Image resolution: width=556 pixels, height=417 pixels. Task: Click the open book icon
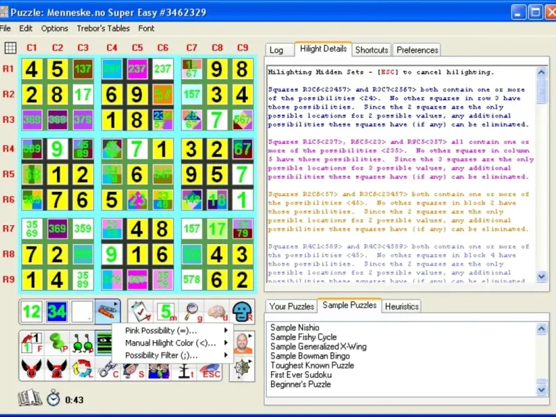30,398
